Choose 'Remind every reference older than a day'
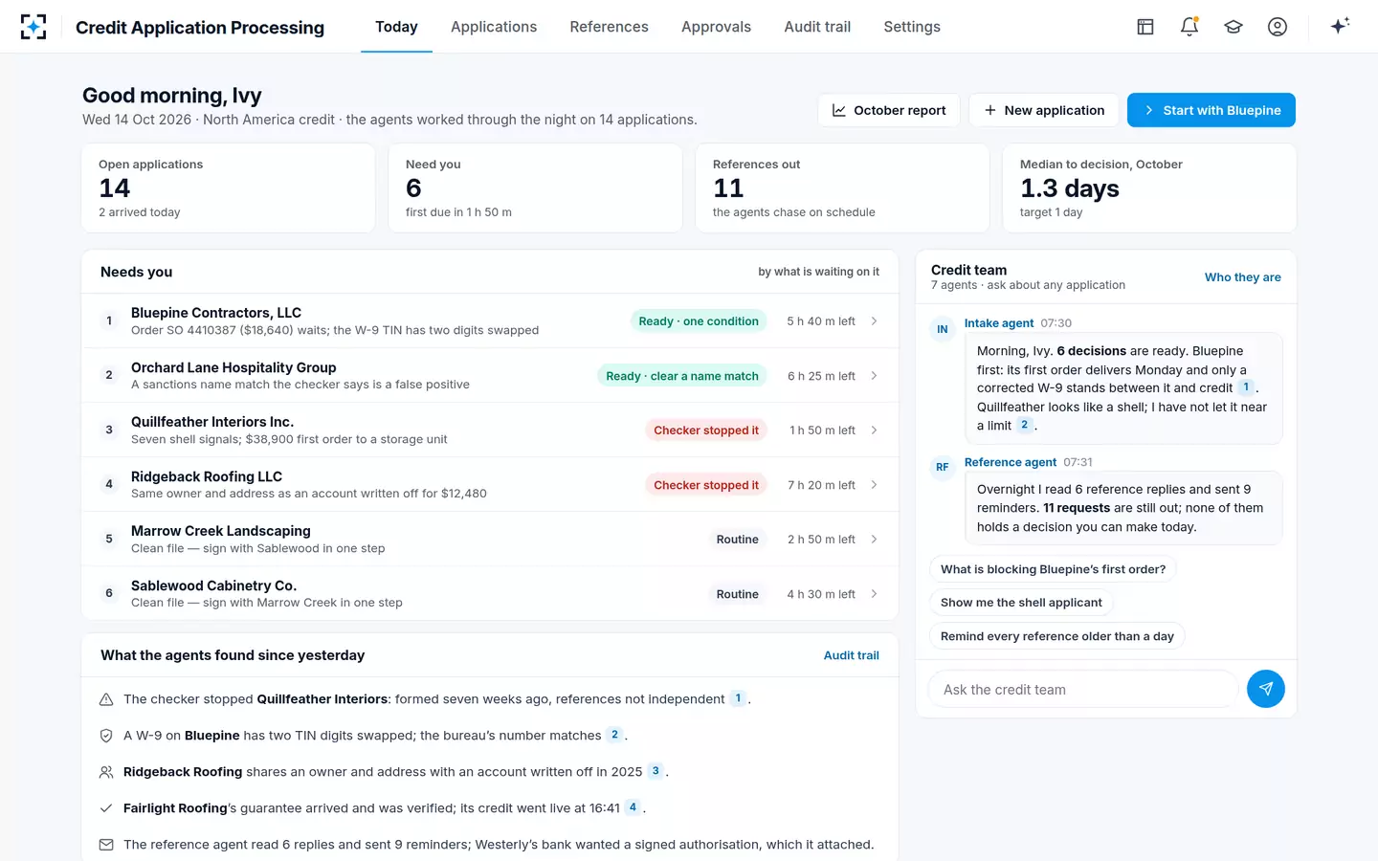The height and width of the screenshot is (861, 1378). [1057, 636]
